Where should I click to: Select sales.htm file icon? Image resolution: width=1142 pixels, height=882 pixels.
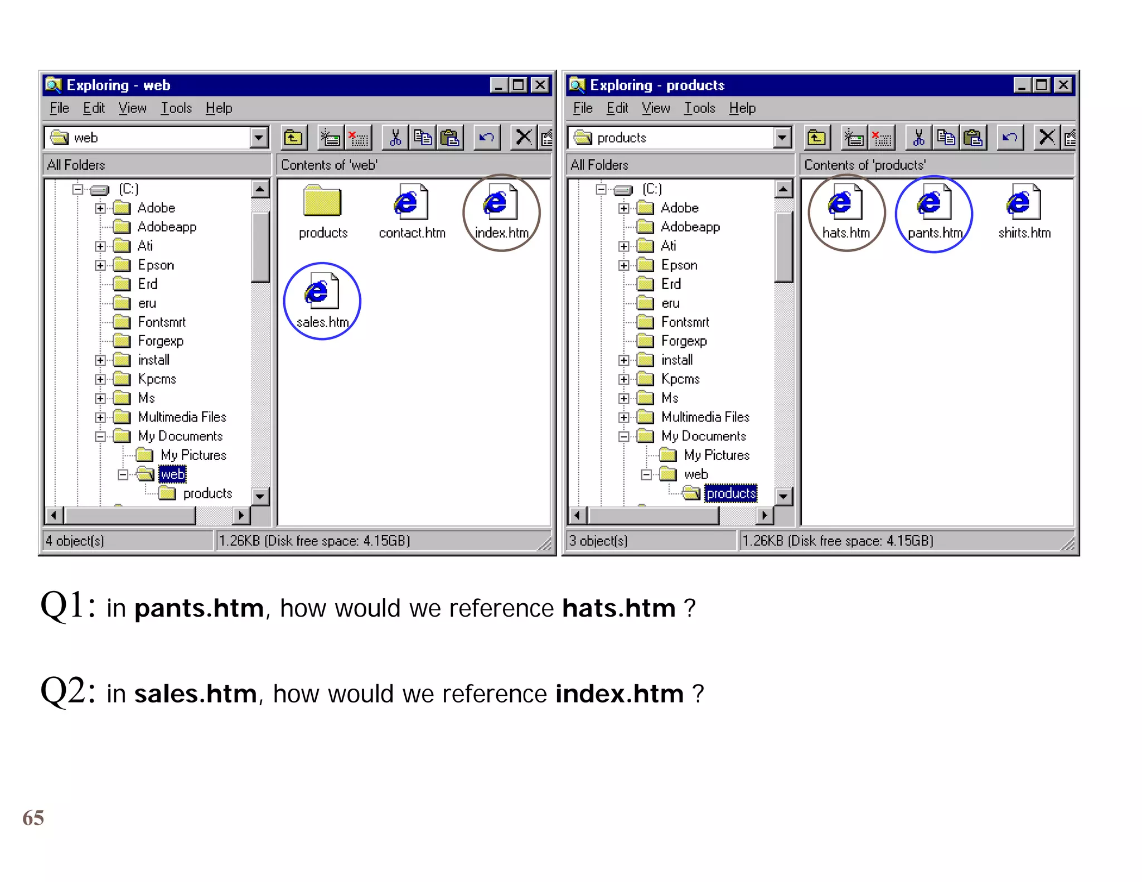click(322, 291)
